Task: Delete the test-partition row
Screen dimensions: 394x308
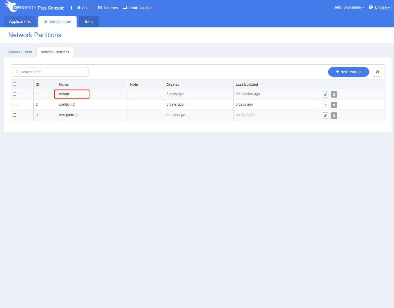Action: tap(334, 116)
